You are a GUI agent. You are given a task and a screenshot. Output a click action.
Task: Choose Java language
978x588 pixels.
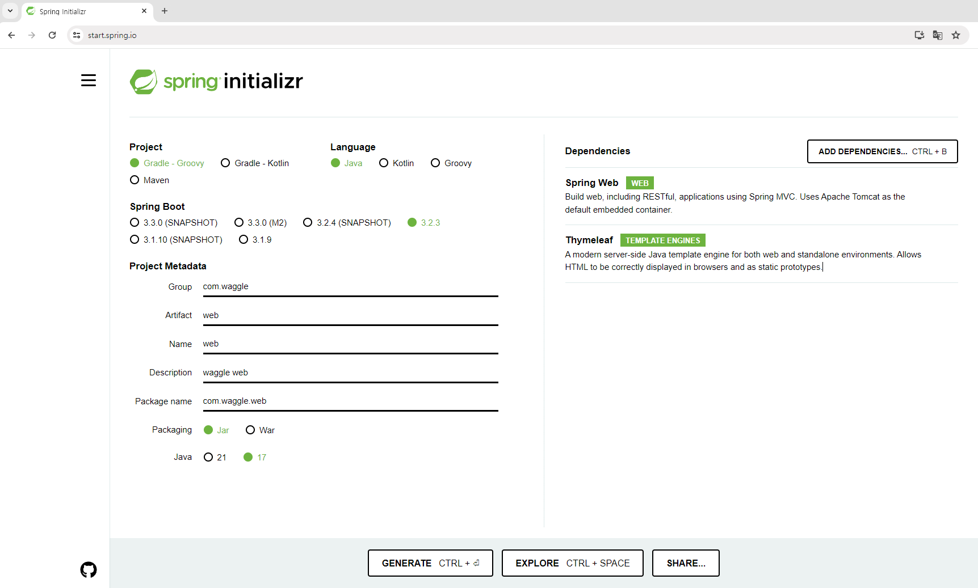point(346,163)
